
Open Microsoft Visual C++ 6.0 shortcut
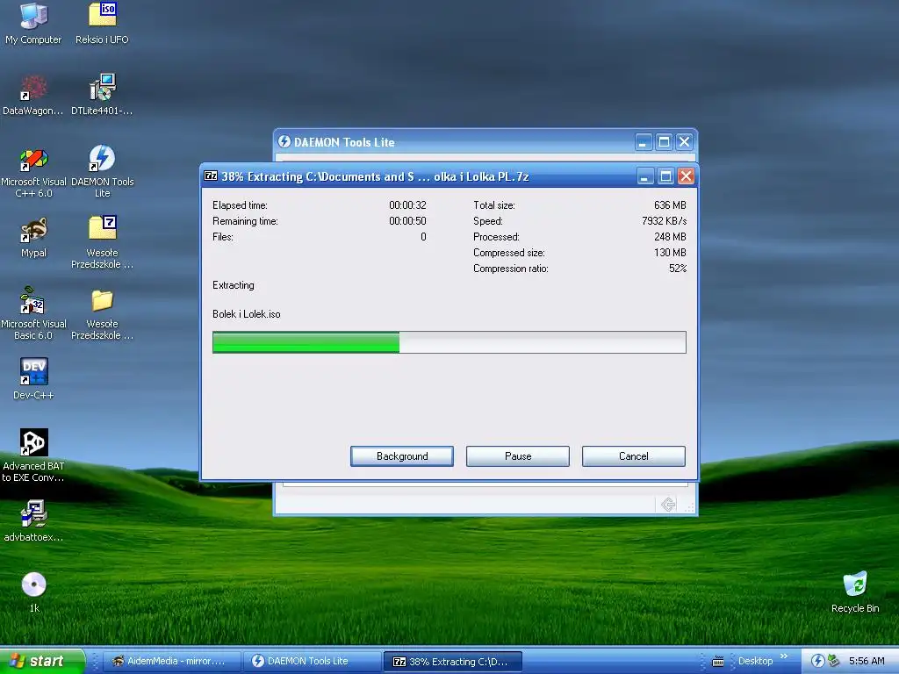coord(33,172)
